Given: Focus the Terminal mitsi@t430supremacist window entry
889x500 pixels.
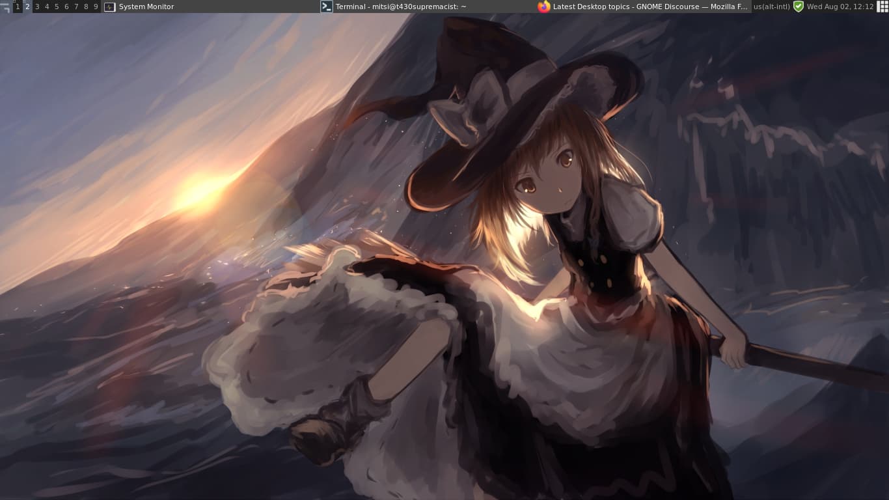Looking at the screenshot, I should (401, 7).
